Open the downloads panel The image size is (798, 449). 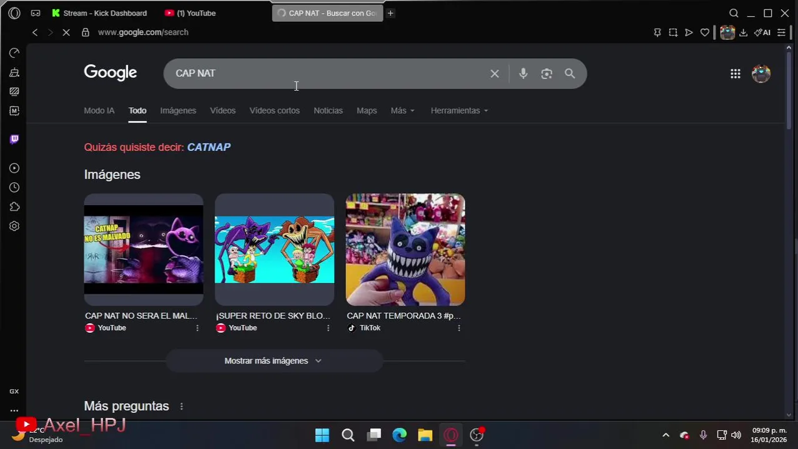point(743,32)
